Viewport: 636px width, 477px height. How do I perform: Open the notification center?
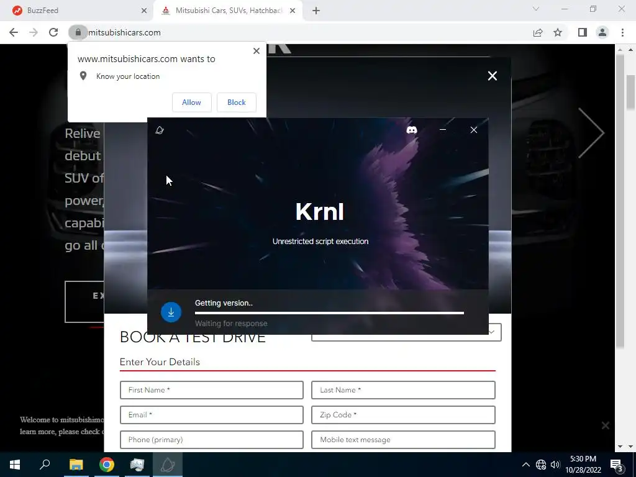coord(616,465)
